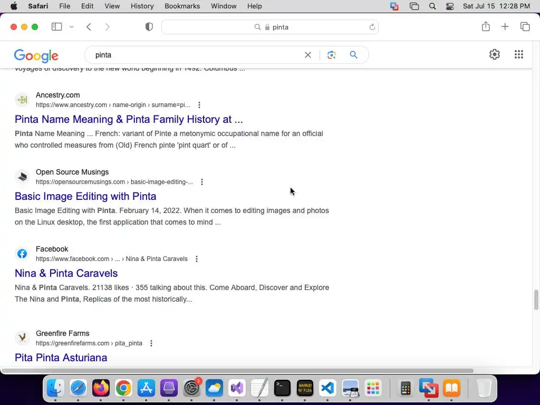This screenshot has width=540, height=405.
Task: Open the App Store from the dock
Action: (146, 389)
